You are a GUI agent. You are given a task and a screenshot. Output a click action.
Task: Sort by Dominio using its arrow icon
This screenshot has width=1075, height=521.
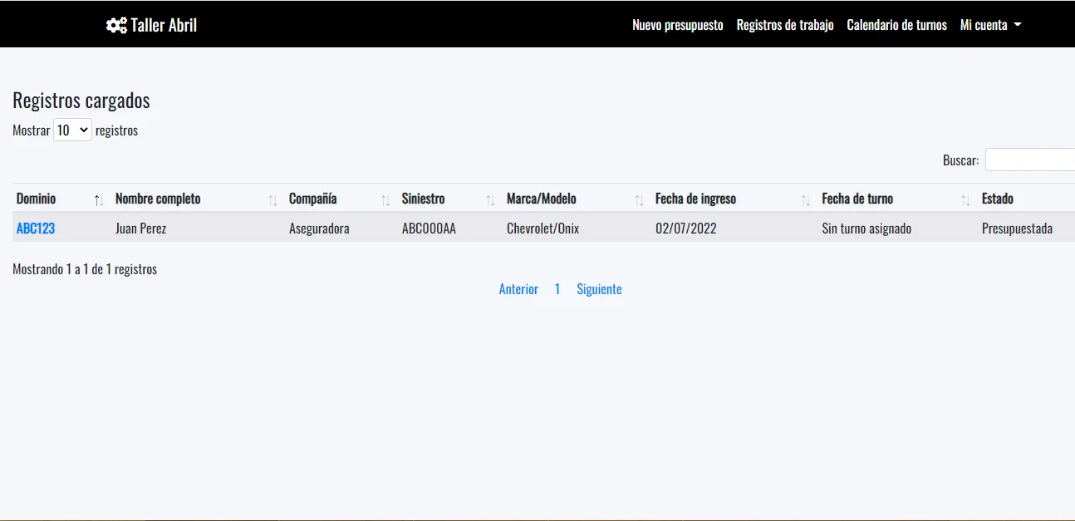[x=99, y=200]
